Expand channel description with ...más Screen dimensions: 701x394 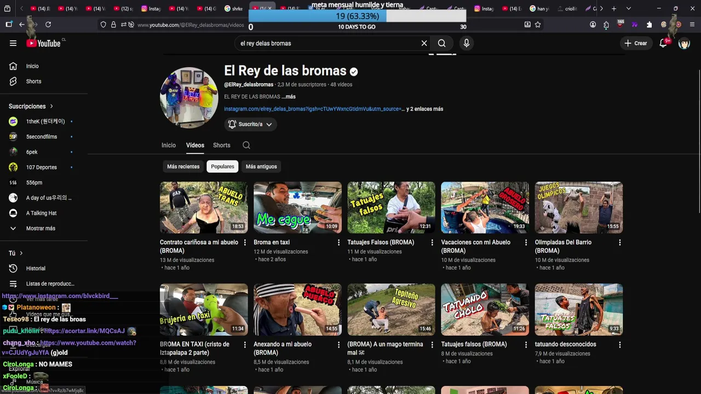coord(289,97)
